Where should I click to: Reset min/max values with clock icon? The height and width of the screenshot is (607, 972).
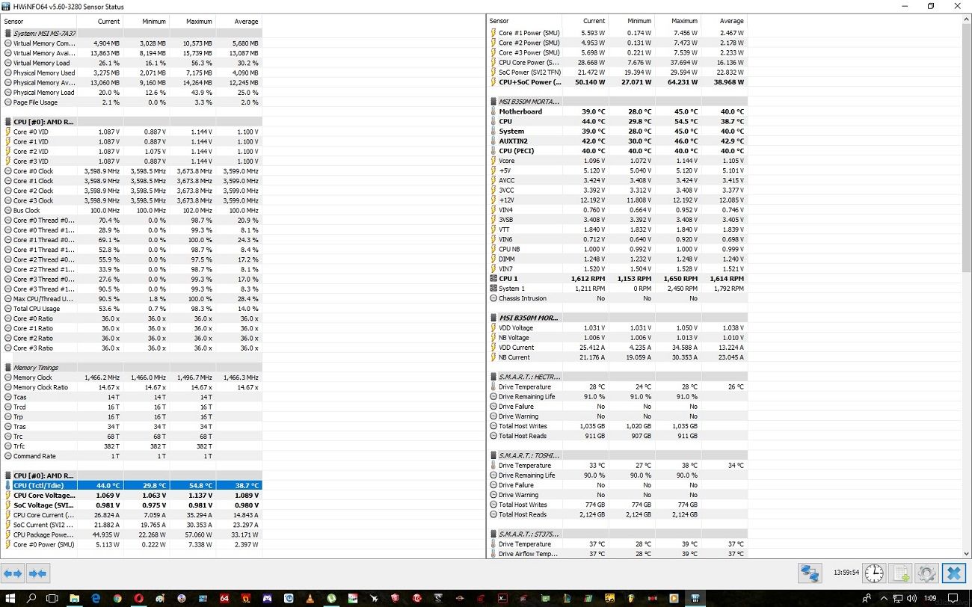(x=874, y=573)
